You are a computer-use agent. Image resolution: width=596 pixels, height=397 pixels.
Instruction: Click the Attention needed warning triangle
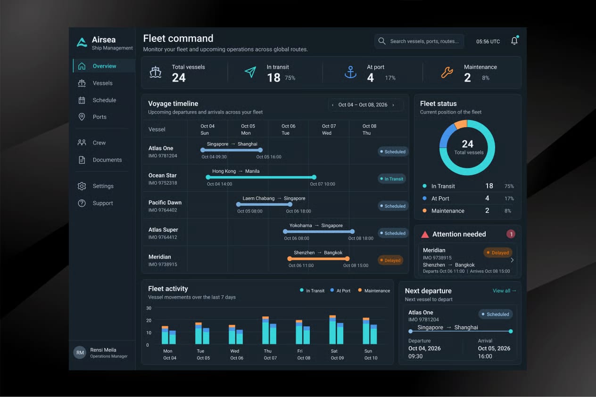tap(425, 234)
